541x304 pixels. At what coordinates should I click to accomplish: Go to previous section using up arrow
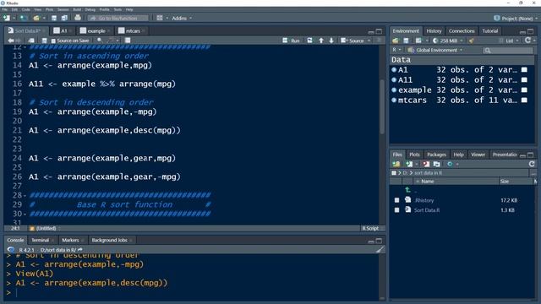(321, 41)
